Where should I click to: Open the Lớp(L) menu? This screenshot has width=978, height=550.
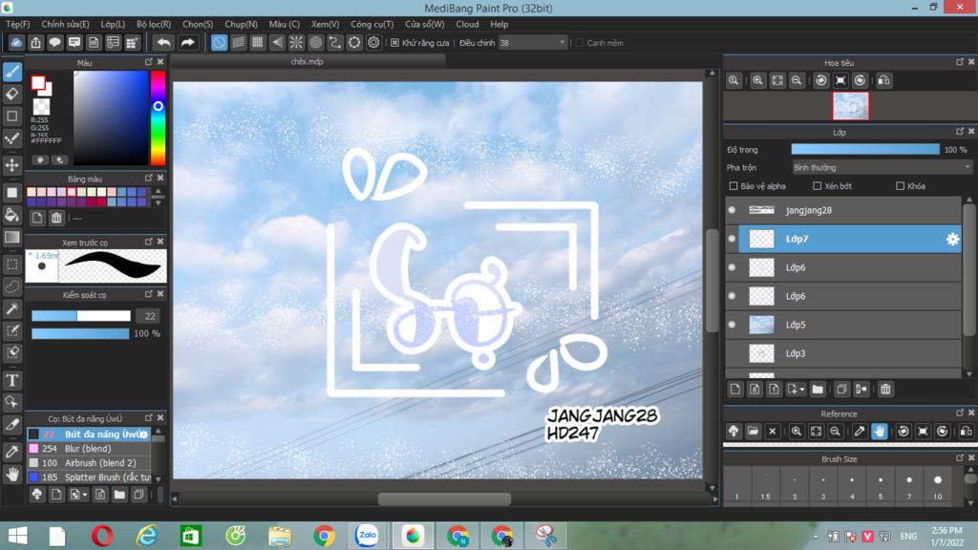(x=113, y=24)
